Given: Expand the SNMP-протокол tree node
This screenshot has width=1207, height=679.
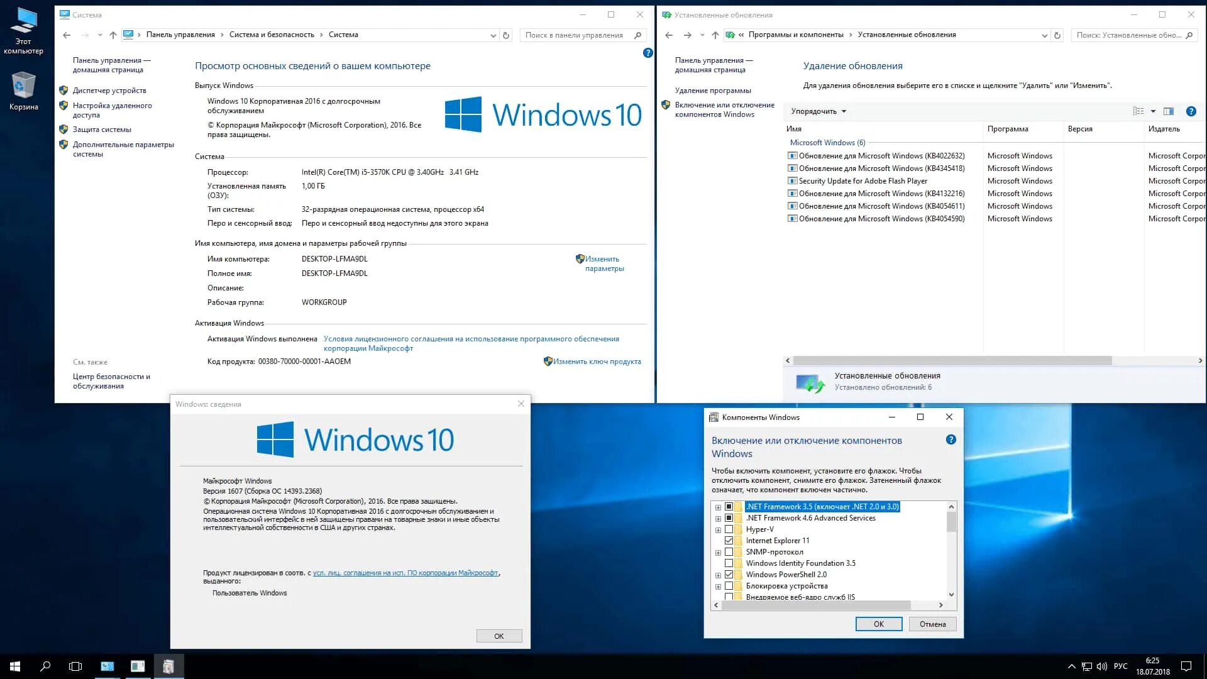Looking at the screenshot, I should coord(718,553).
